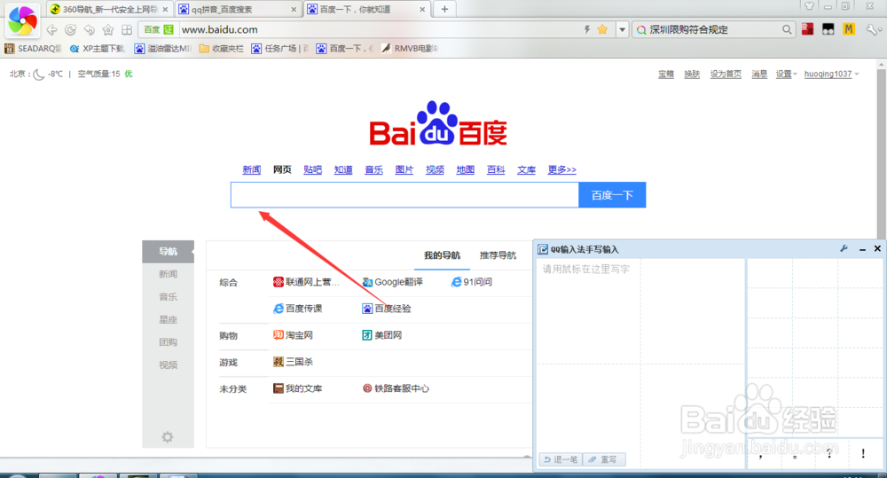The width and height of the screenshot is (887, 478).
Task: Switch to the 360导航 browser tab
Action: coord(108,10)
